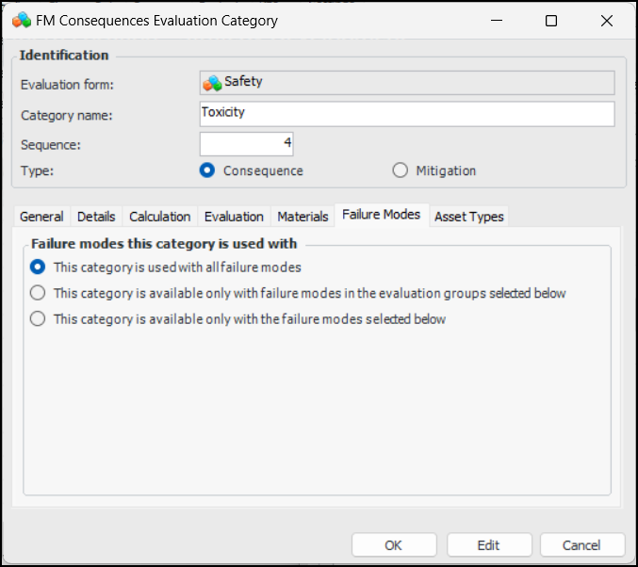Click the Cancel button
The width and height of the screenshot is (638, 567).
tap(581, 544)
